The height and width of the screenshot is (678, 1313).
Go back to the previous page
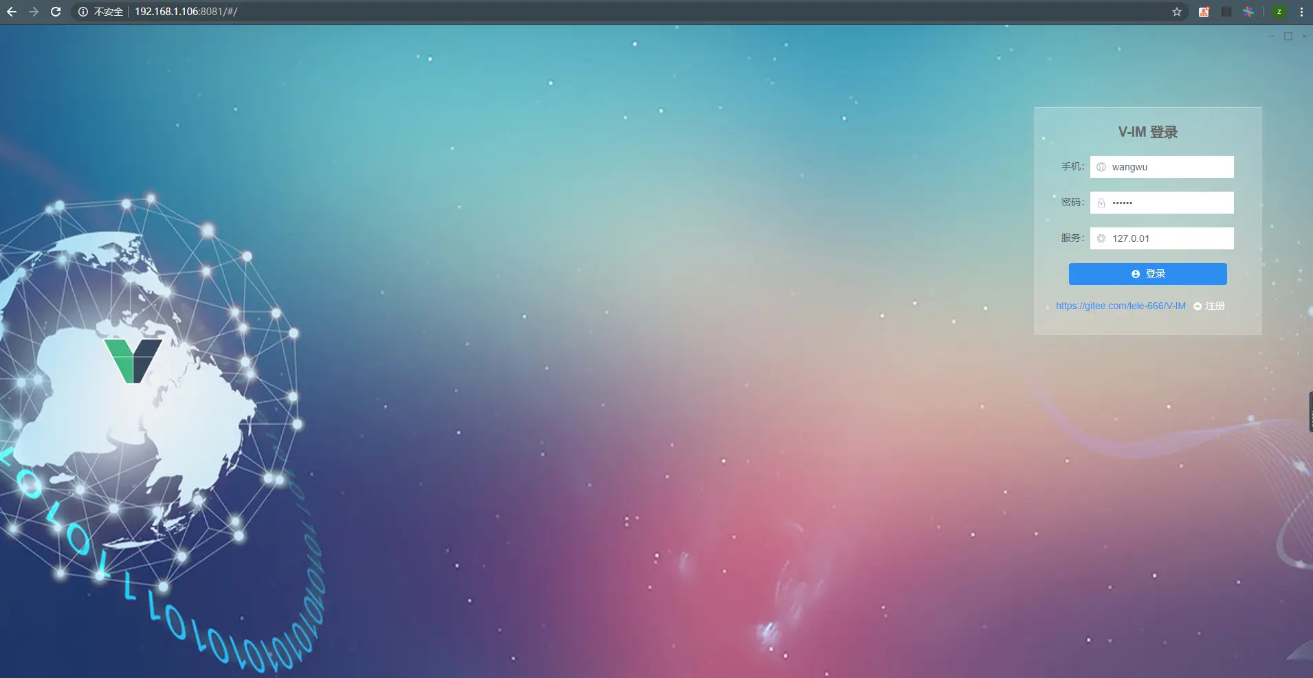[12, 12]
